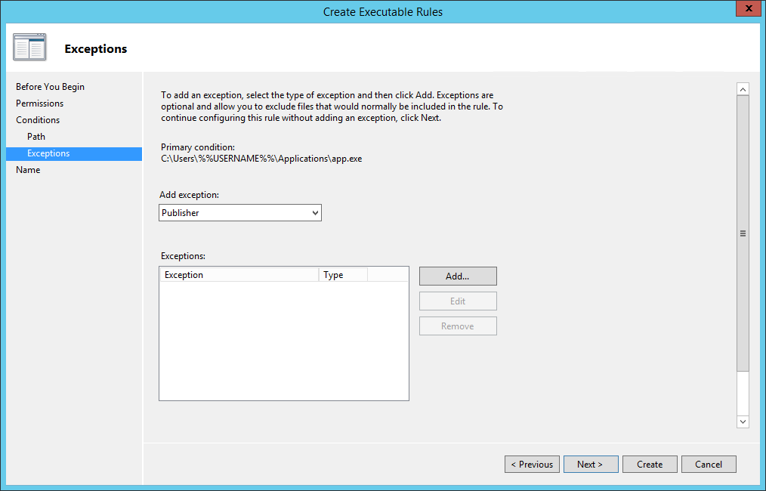Viewport: 766px width, 491px height.
Task: Go back with the Previous button
Action: (x=532, y=464)
